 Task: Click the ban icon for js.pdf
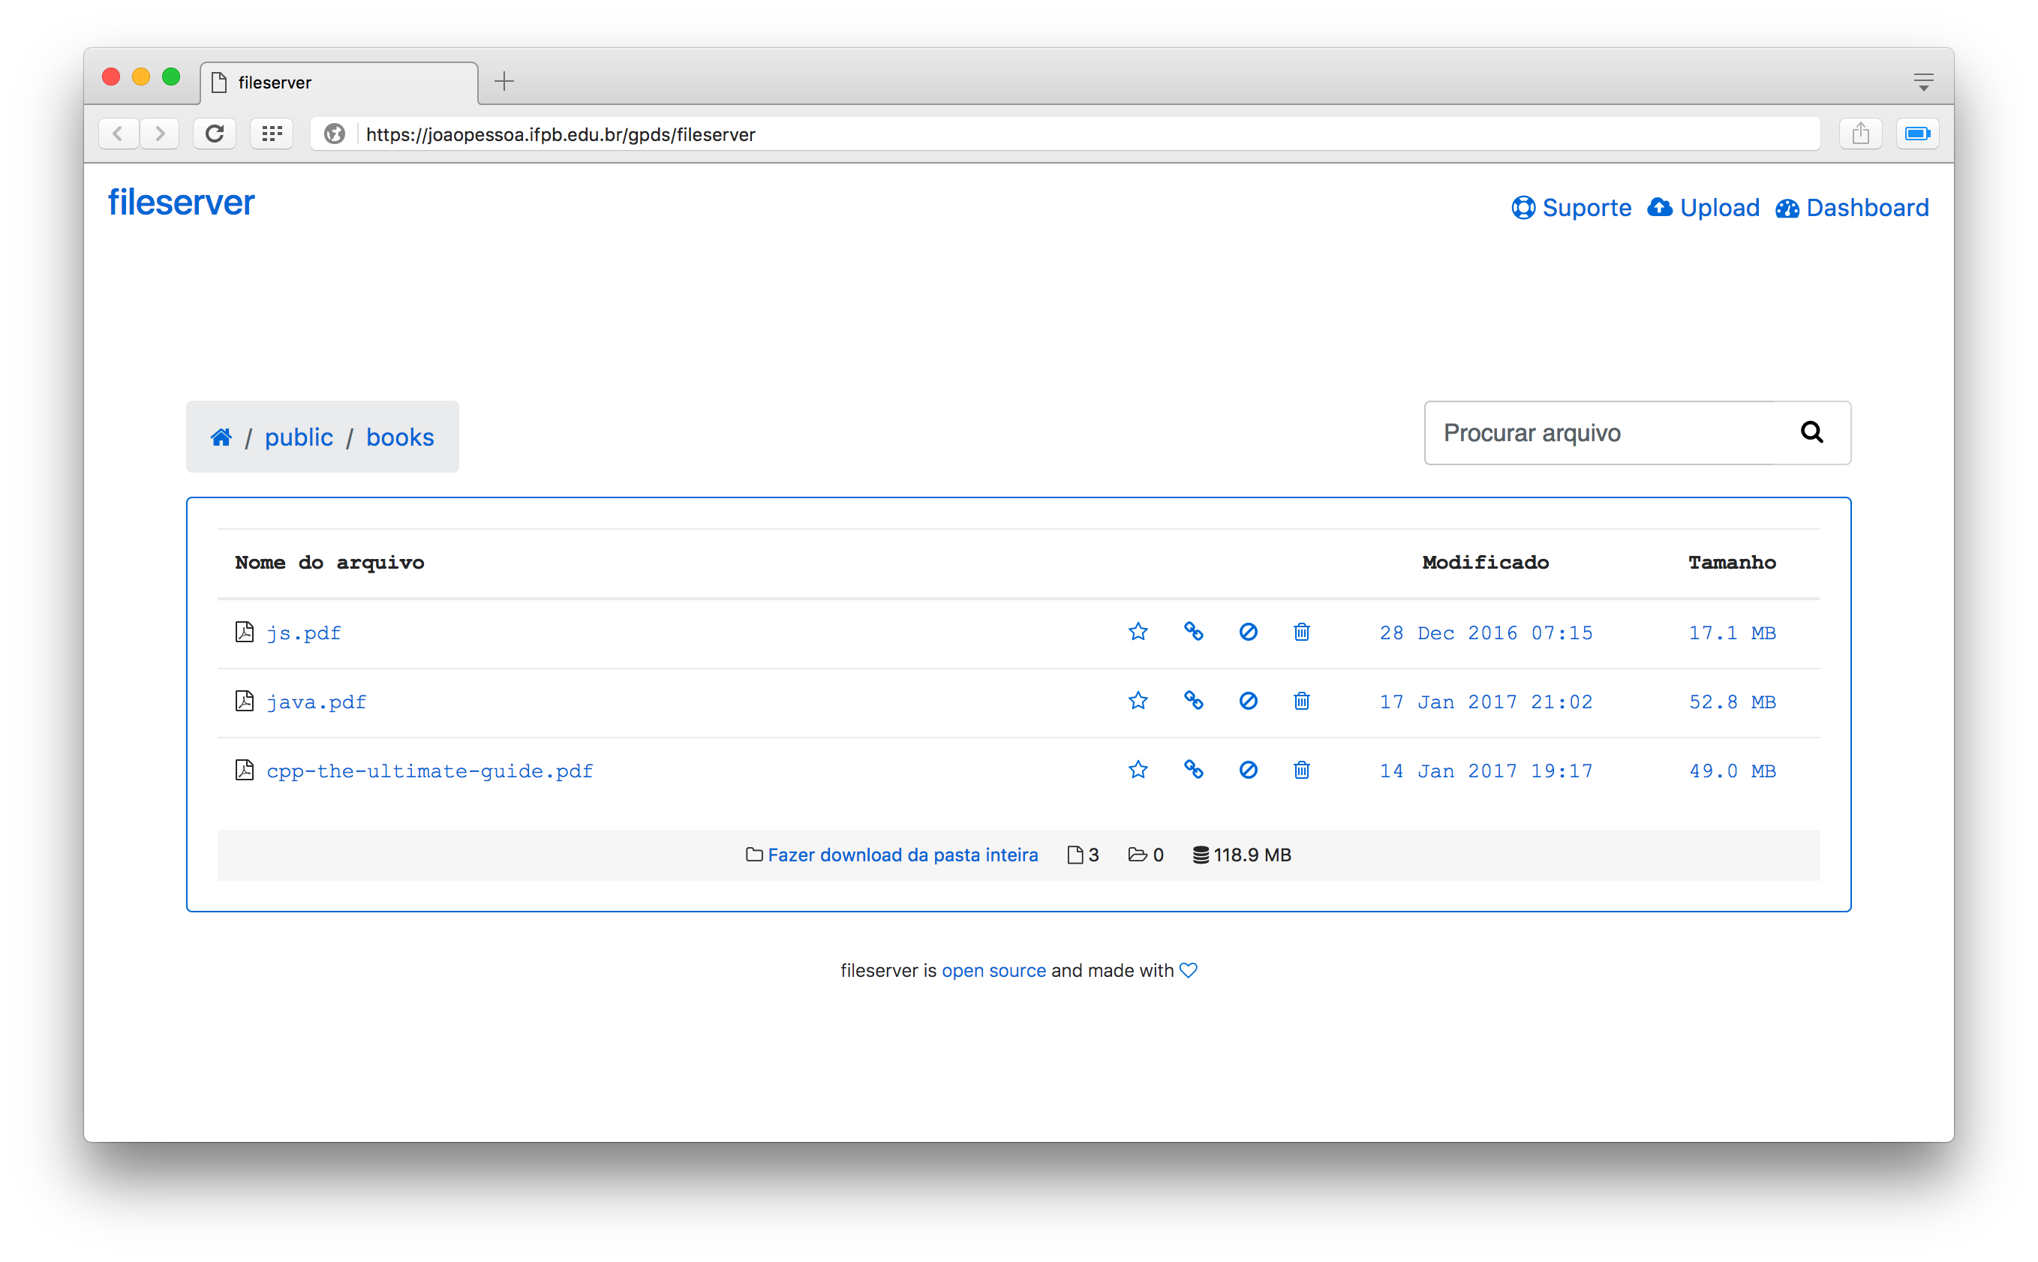pos(1248,632)
